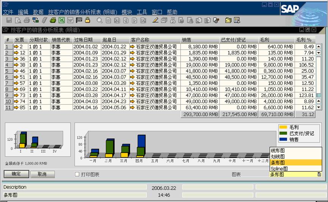Go to Next Record icon
Screen dimensions: 328x202
pos(135,20)
